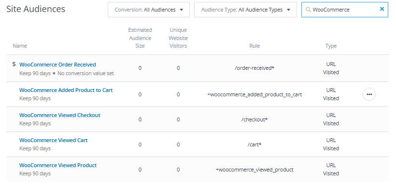Click 'No conversion value set' text
This screenshot has width=396, height=184.
[x=85, y=74]
